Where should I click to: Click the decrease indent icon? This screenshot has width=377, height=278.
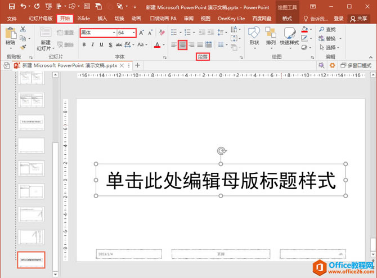(x=202, y=32)
